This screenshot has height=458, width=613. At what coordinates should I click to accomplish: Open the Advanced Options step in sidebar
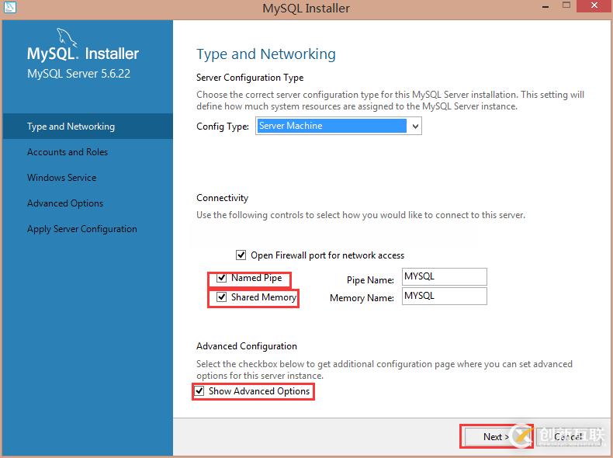click(65, 203)
